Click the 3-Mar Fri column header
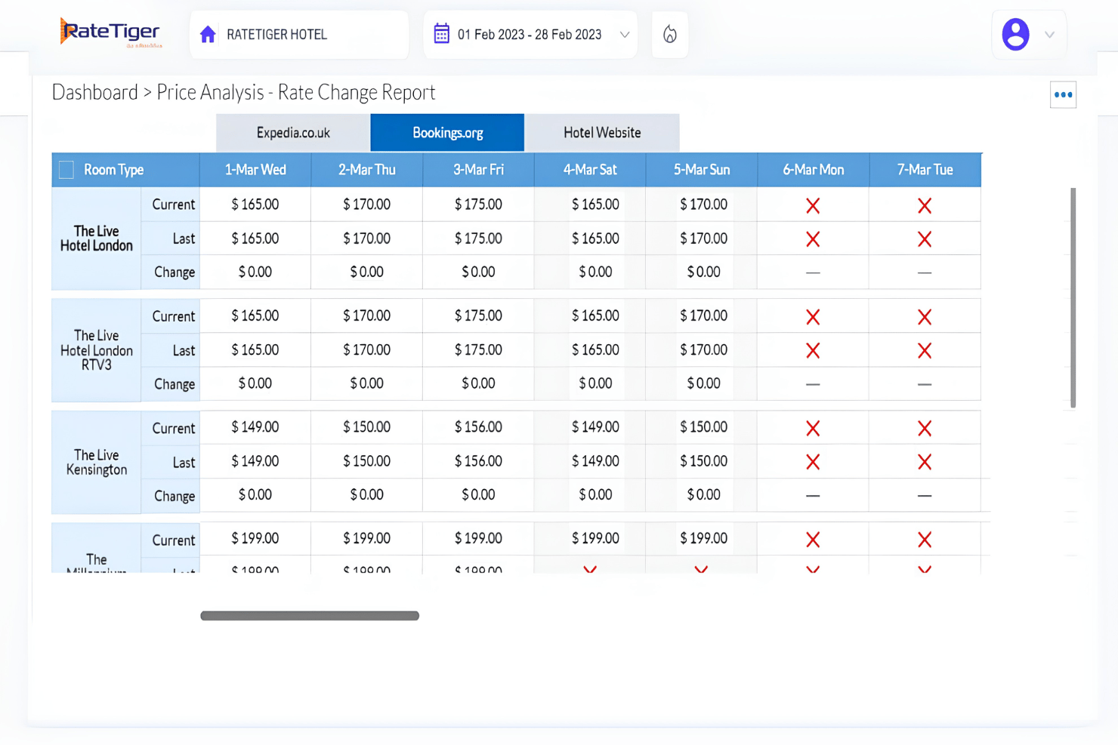This screenshot has width=1118, height=745. coord(478,170)
